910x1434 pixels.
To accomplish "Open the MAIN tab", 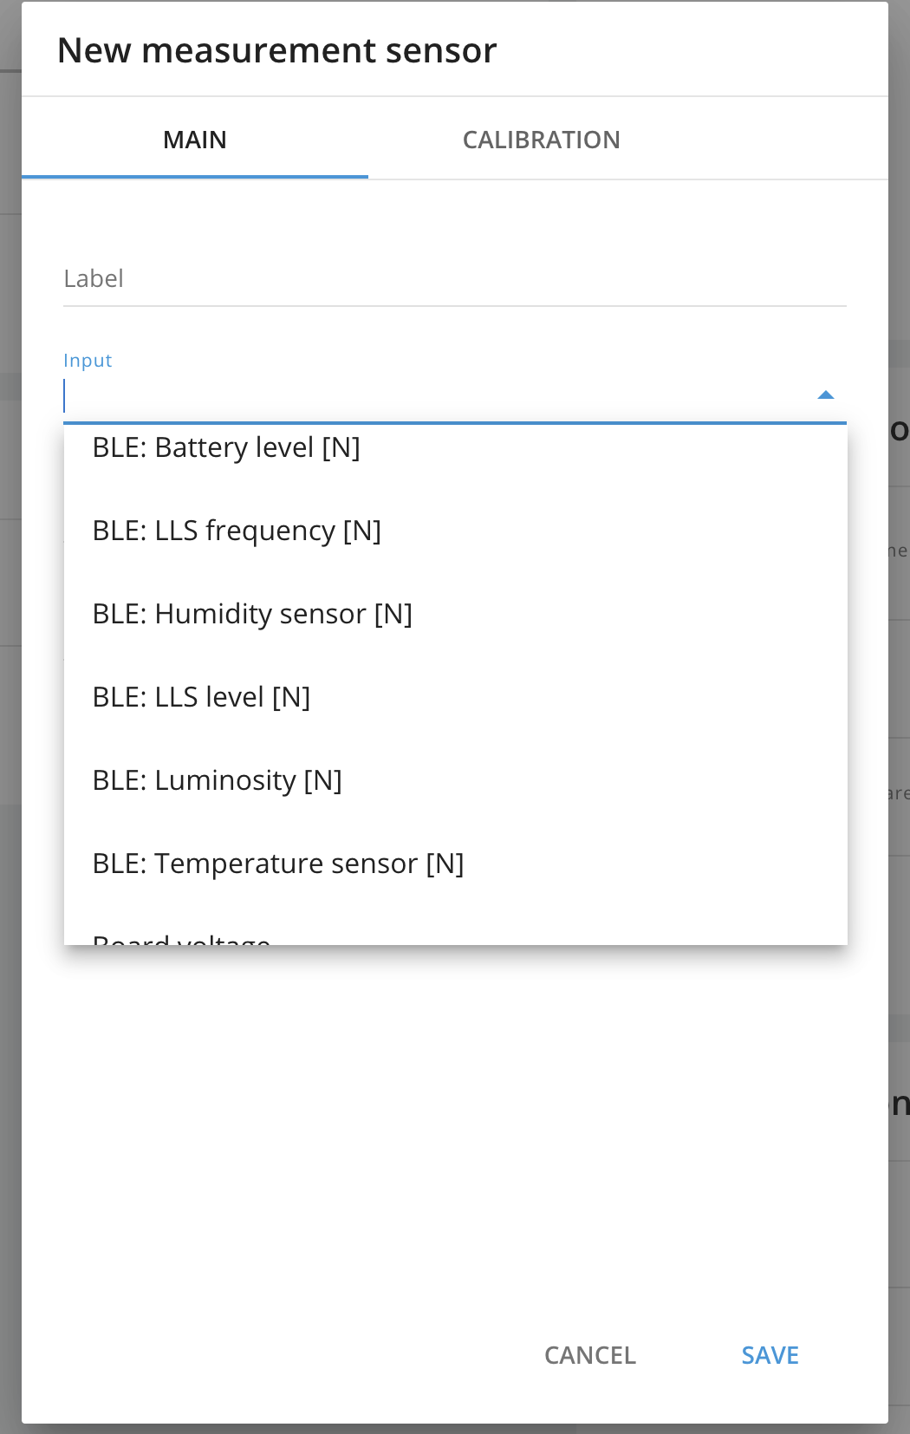I will coord(195,140).
